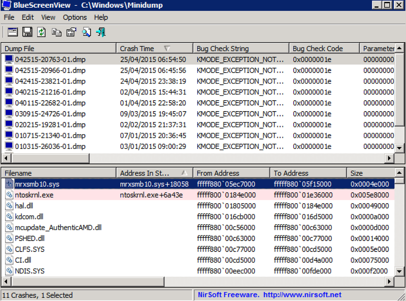Click the lower pane vertical scroll up arrow
The width and height of the screenshot is (406, 301).
[x=400, y=173]
